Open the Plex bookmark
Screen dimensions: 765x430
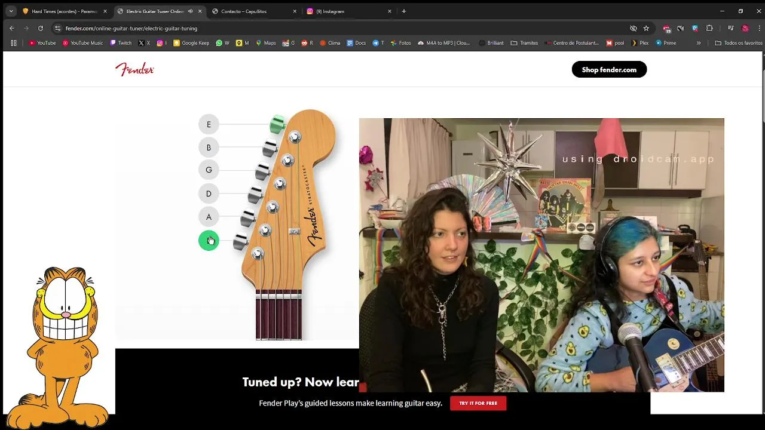pos(639,43)
